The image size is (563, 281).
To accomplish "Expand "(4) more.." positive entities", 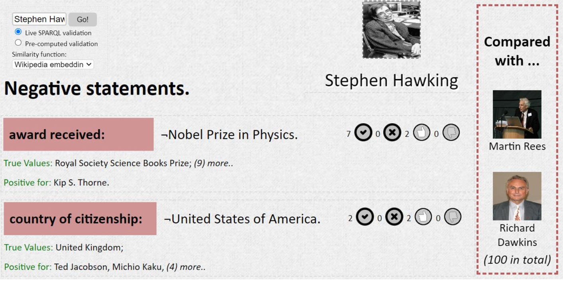I will tap(186, 267).
